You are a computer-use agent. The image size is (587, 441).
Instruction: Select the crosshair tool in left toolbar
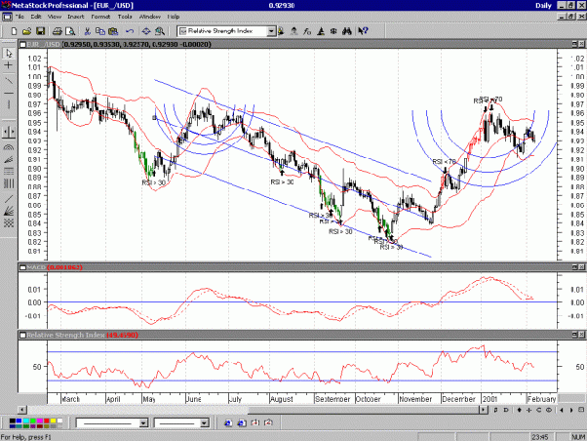(x=9, y=65)
